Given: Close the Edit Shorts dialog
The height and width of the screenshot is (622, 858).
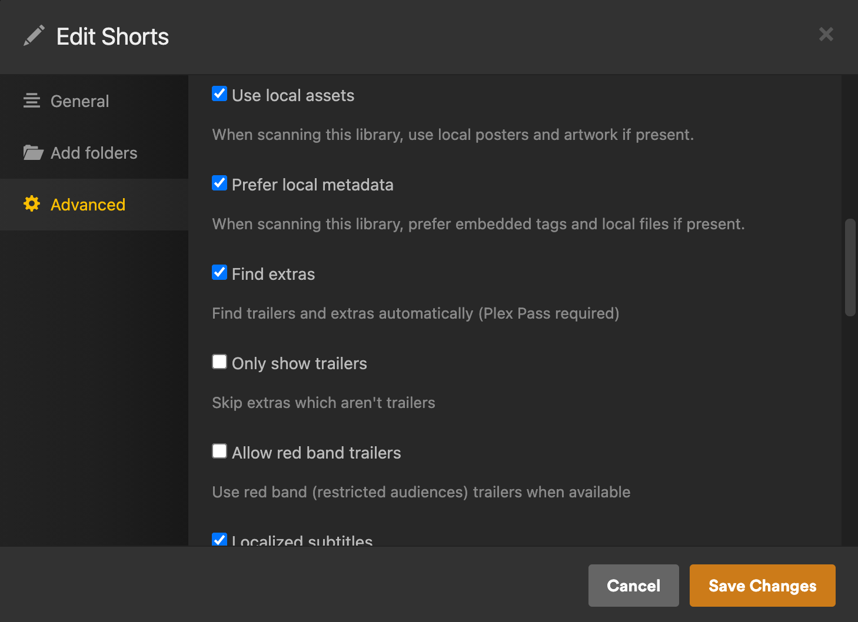Looking at the screenshot, I should (x=826, y=35).
